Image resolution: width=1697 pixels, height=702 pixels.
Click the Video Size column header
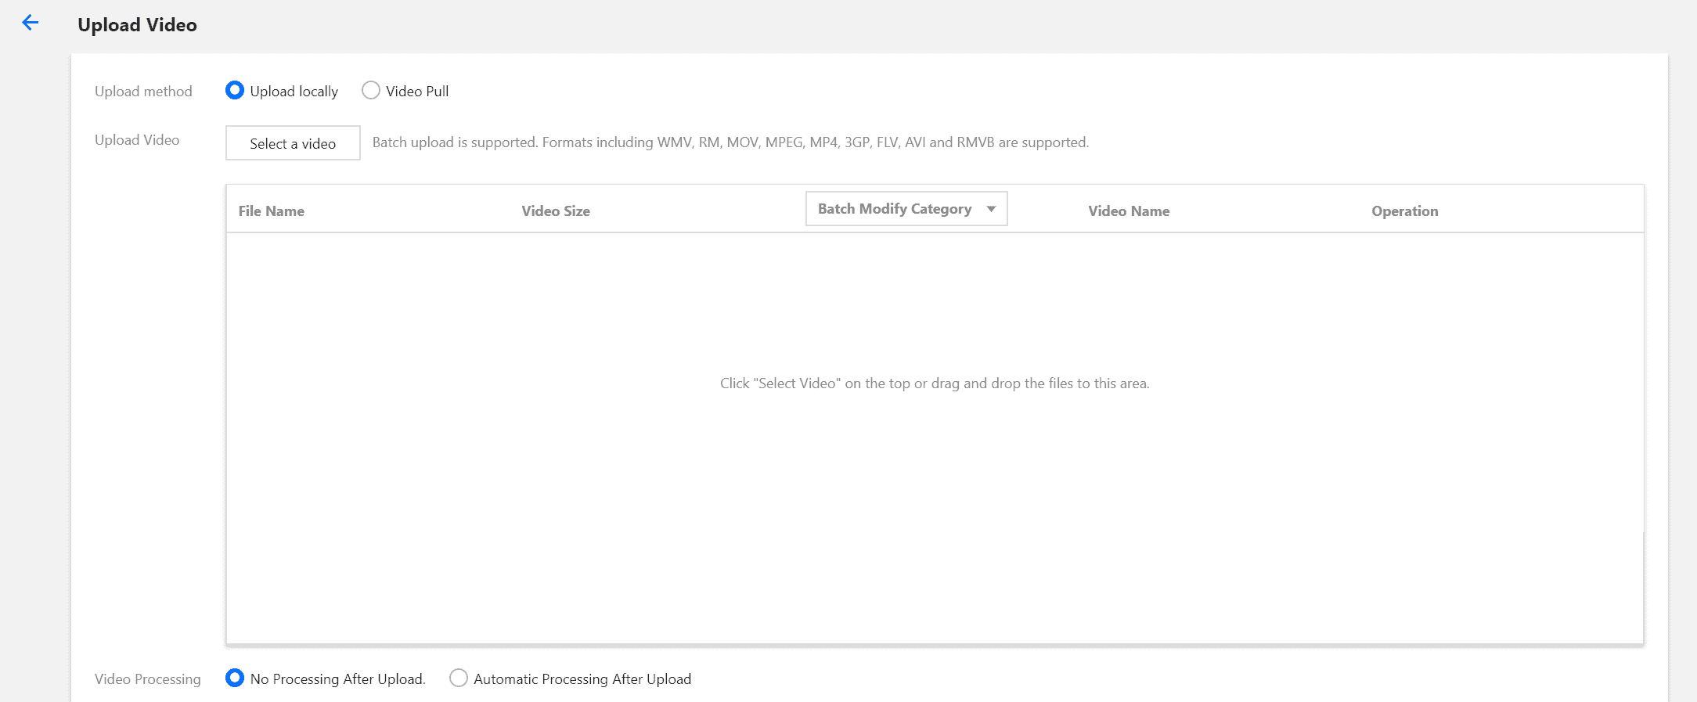point(556,211)
